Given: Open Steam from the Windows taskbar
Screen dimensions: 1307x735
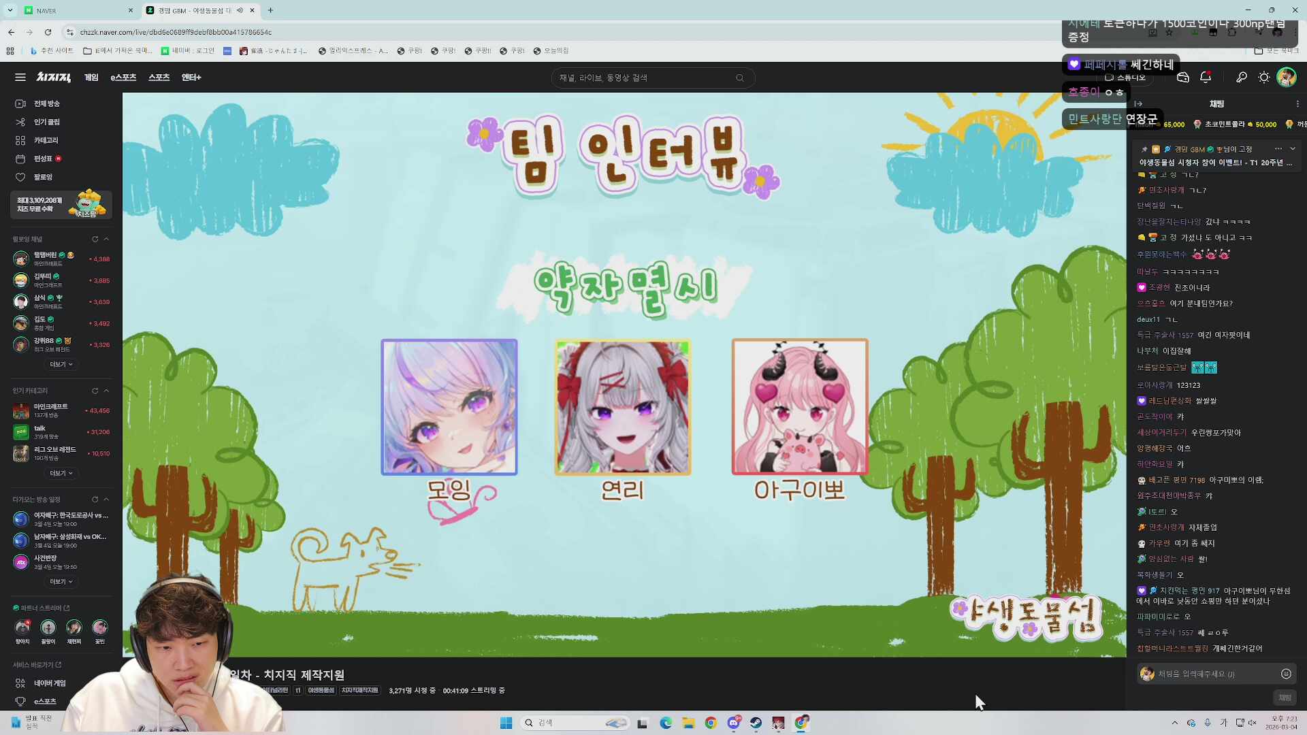Looking at the screenshot, I should coord(756,723).
